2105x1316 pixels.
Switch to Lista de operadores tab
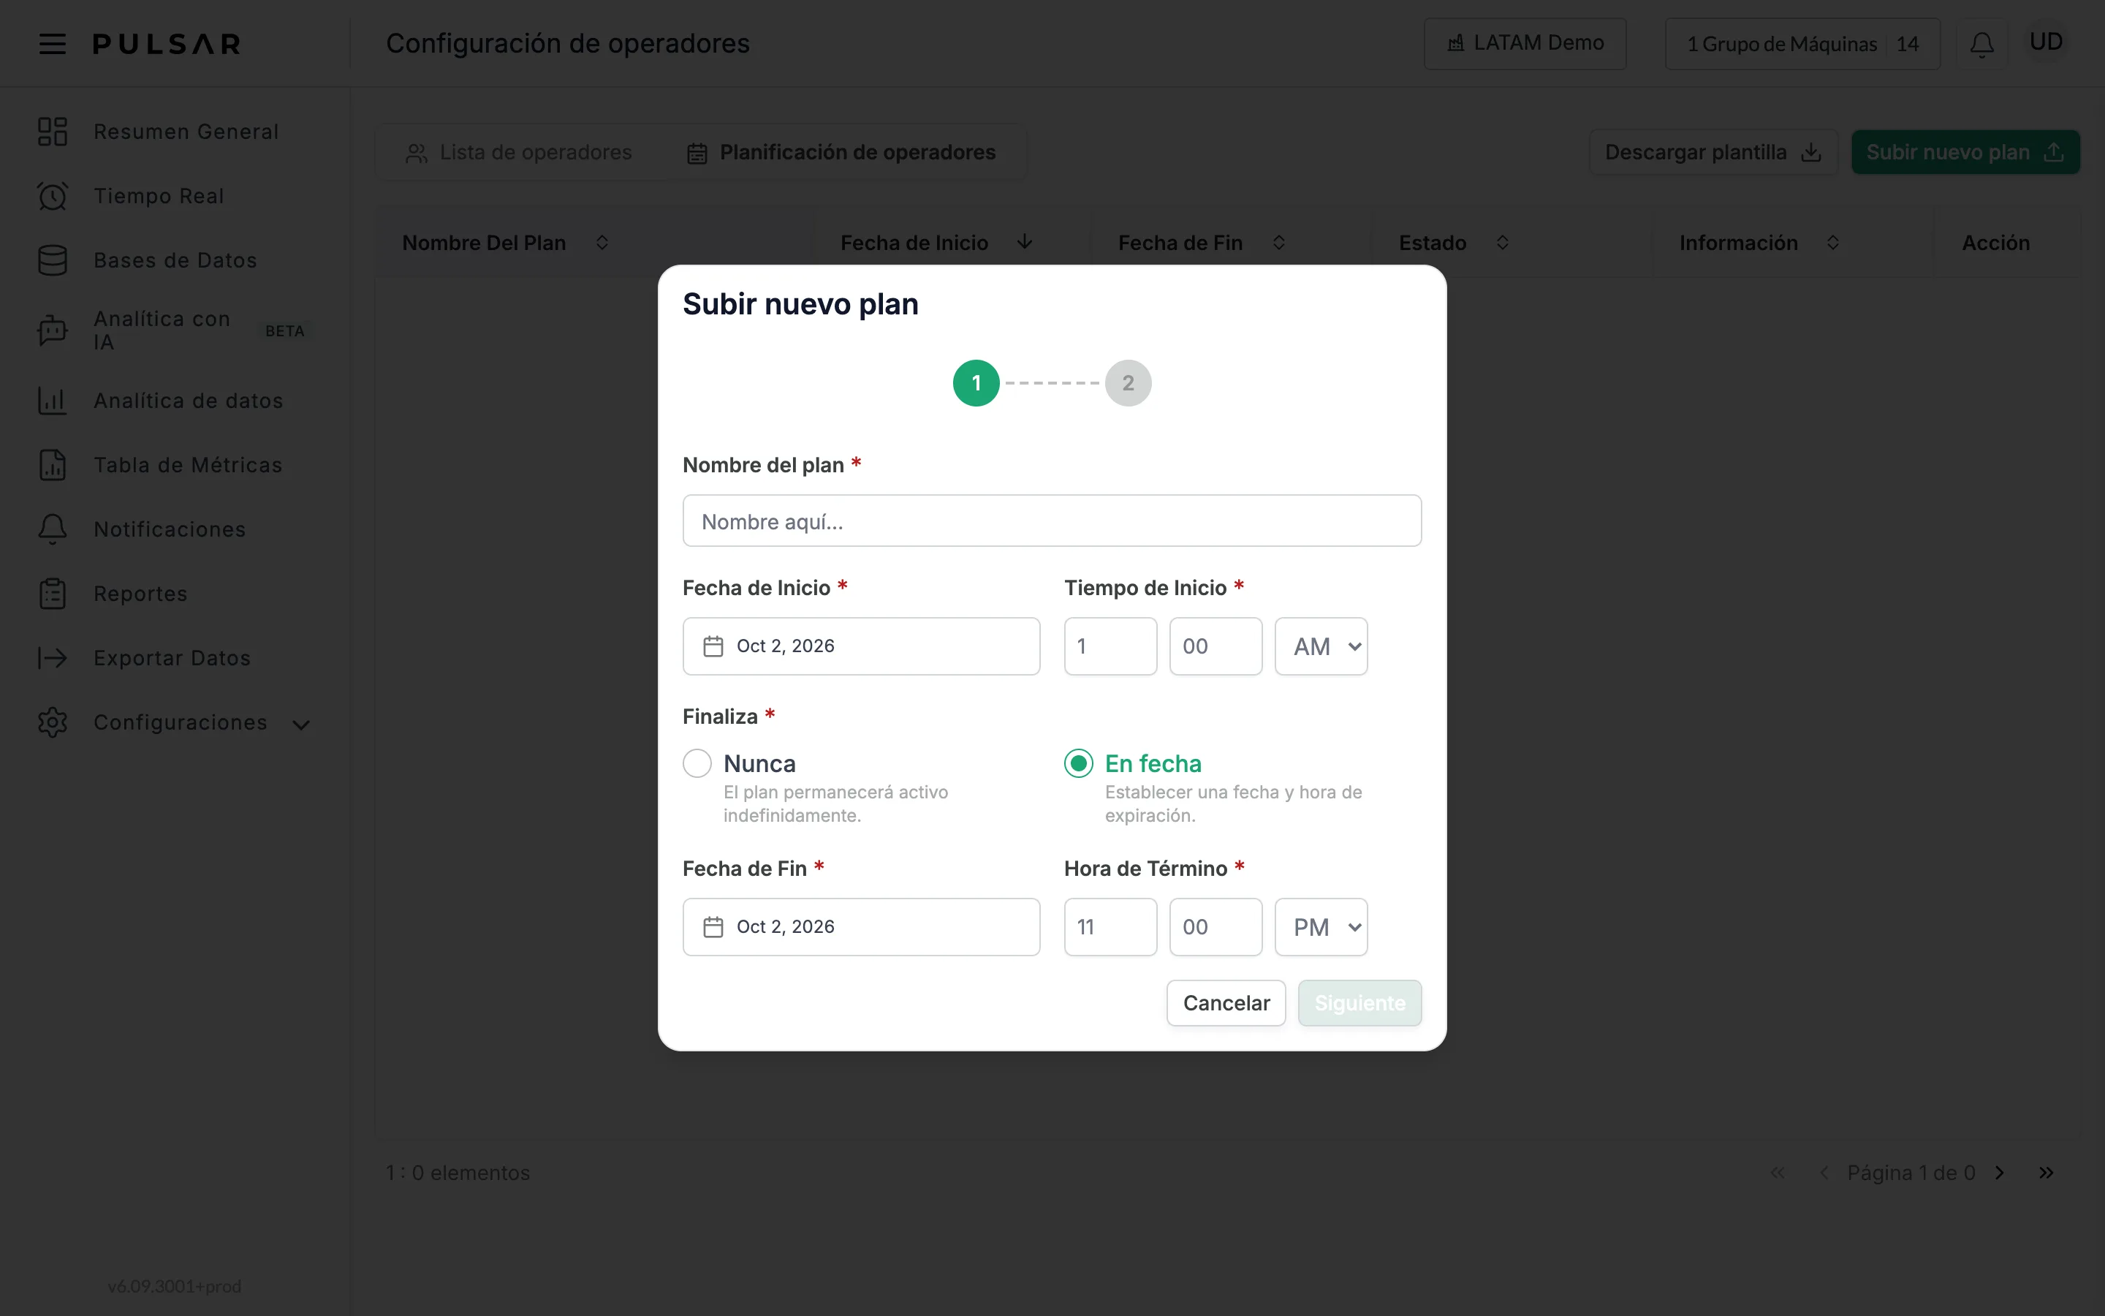pyautogui.click(x=519, y=152)
